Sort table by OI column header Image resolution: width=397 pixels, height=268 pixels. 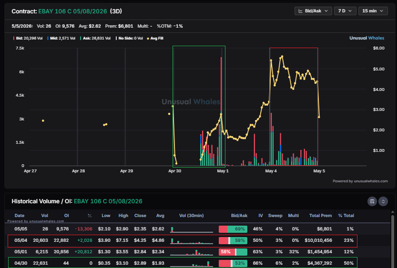coord(66,216)
